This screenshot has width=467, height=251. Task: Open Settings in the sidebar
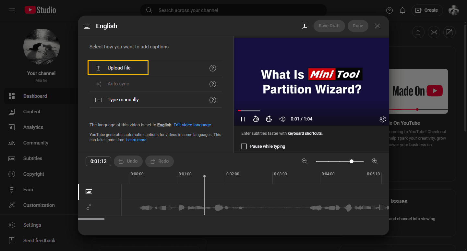[41, 225]
